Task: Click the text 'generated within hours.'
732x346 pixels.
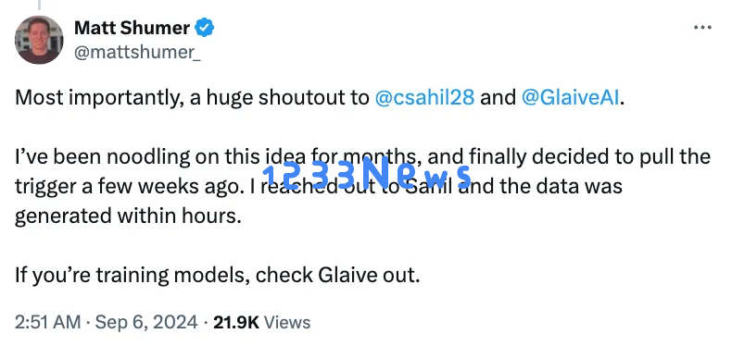Action: (128, 216)
